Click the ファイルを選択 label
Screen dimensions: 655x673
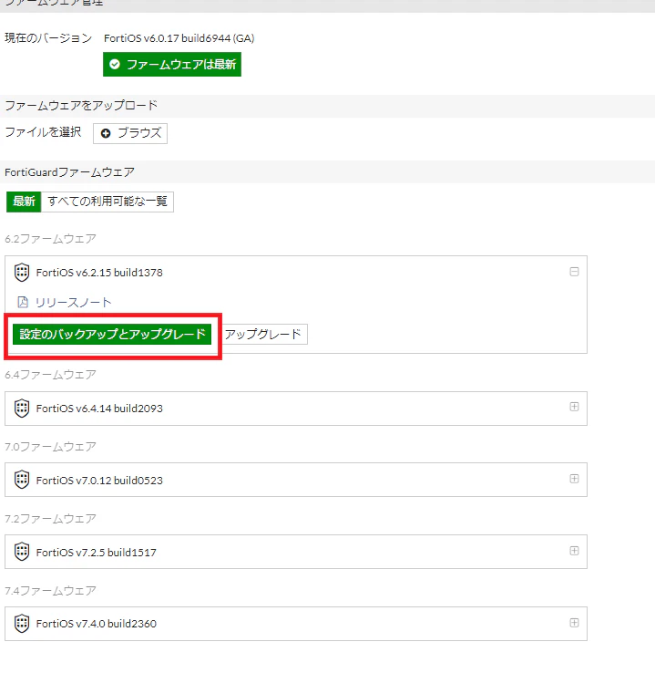(x=43, y=131)
